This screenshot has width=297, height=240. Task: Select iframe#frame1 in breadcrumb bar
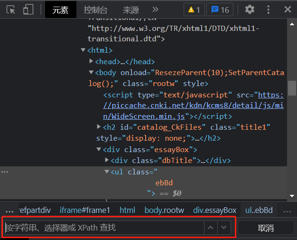pyautogui.click(x=85, y=210)
